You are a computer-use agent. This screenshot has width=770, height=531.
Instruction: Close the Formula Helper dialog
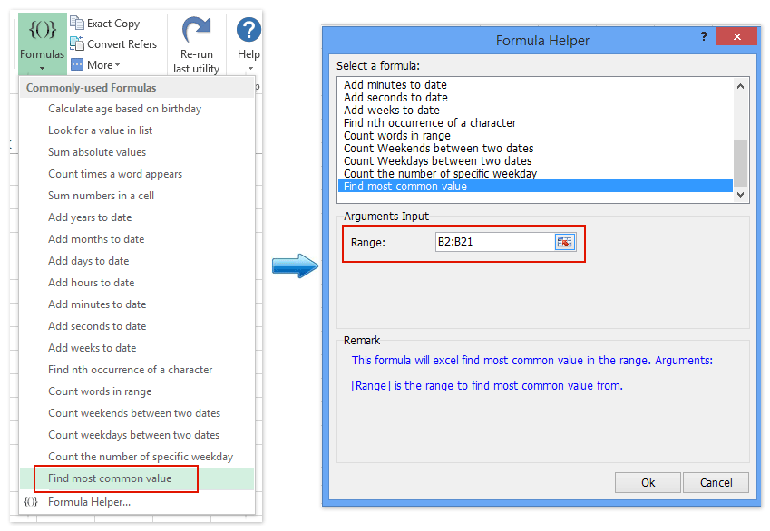coord(736,38)
